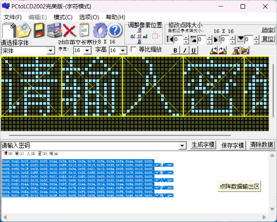The width and height of the screenshot is (277, 222).
Task: Rotate the glyph counter-clockwise
Action: (x=214, y=51)
